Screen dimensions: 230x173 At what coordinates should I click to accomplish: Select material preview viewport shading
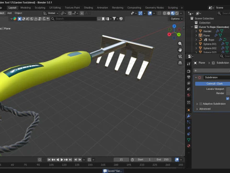click(x=173, y=13)
